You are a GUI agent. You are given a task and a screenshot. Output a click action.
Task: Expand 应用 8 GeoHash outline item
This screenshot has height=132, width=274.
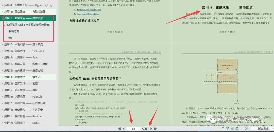coord(2,51)
